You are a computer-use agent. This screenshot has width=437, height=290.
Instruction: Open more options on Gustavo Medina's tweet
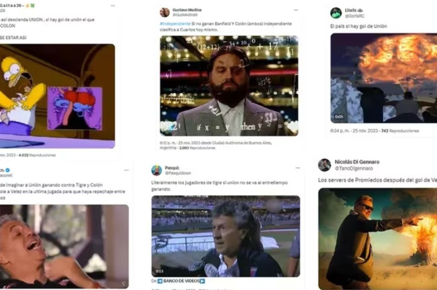[296, 10]
